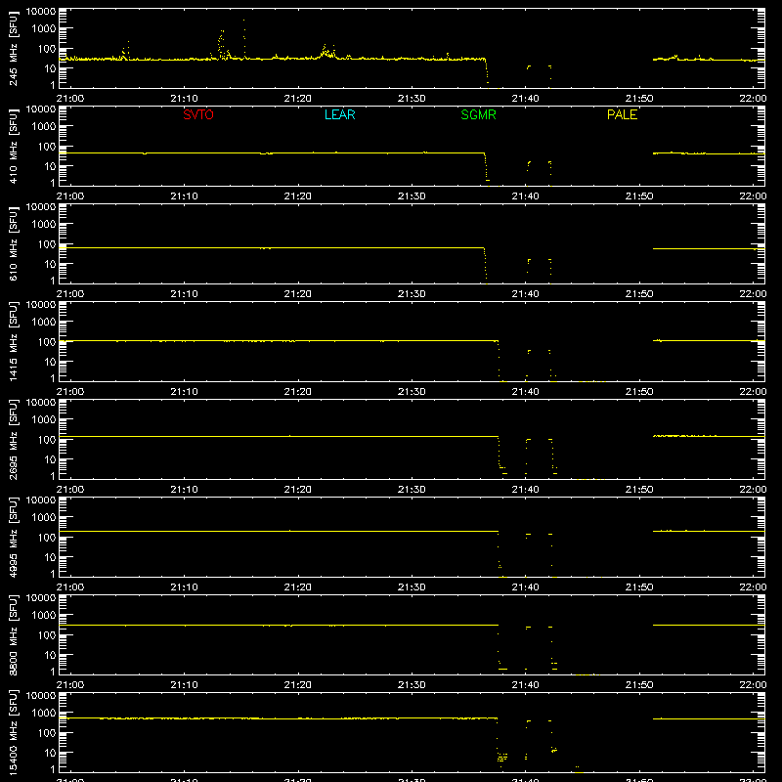The image size is (782, 782).
Task: Click 21:40 time label under 1415 MHz plot
Action: (525, 392)
